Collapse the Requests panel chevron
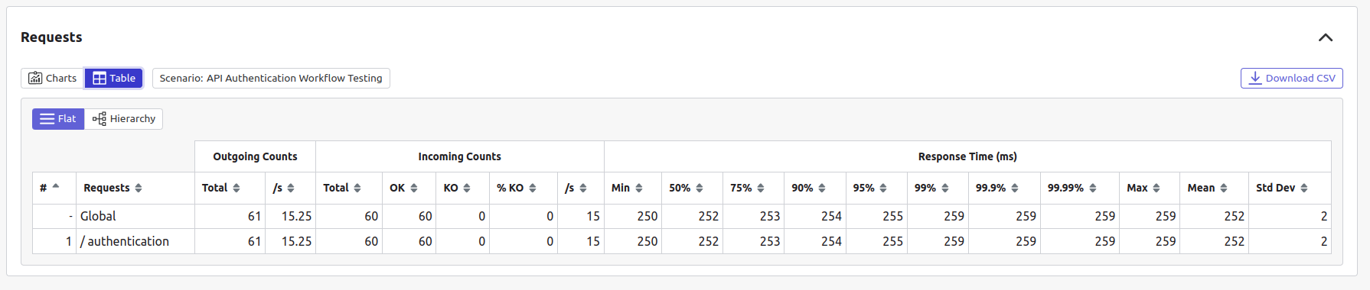Image resolution: width=1370 pixels, height=290 pixels. pyautogui.click(x=1326, y=37)
